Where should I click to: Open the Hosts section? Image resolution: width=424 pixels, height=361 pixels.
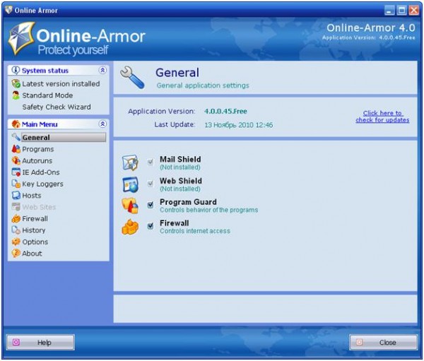32,196
